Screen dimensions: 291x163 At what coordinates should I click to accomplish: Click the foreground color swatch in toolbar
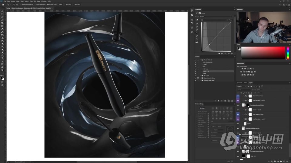pyautogui.click(x=2, y=78)
